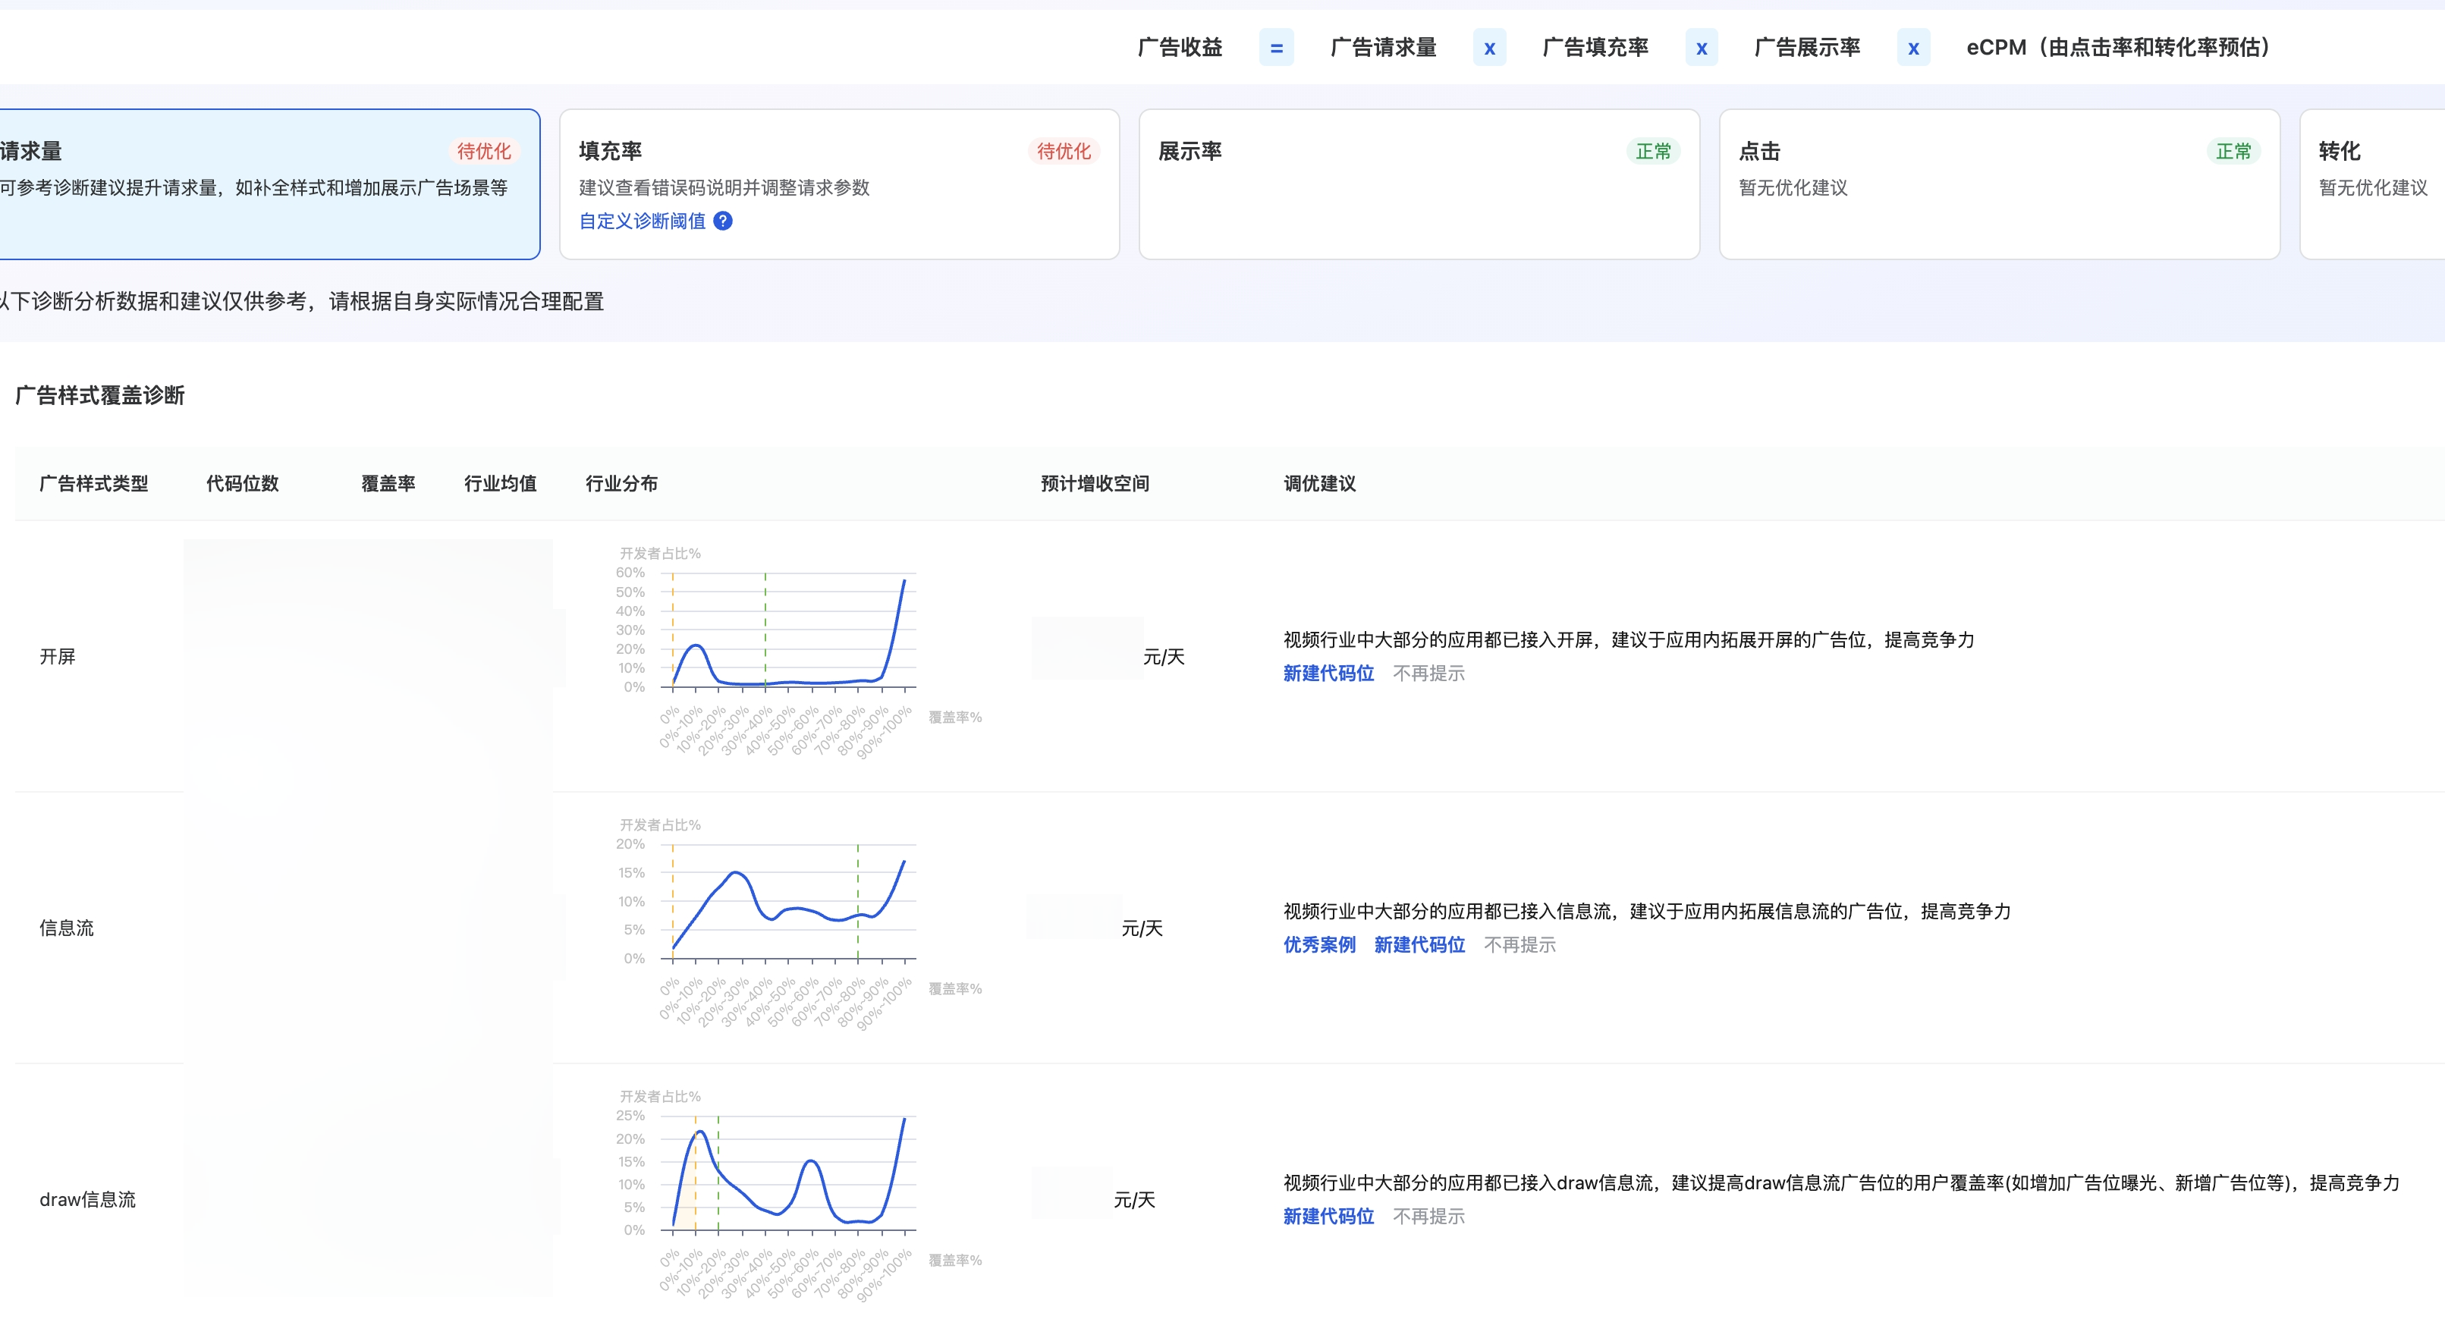The width and height of the screenshot is (2445, 1319).
Task: Select the 转化 diagnosis card
Action: [x=2373, y=184]
